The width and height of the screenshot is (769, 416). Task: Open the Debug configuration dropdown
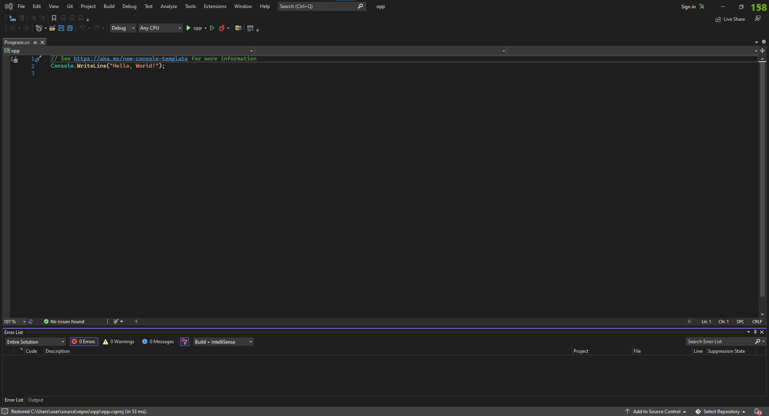123,28
